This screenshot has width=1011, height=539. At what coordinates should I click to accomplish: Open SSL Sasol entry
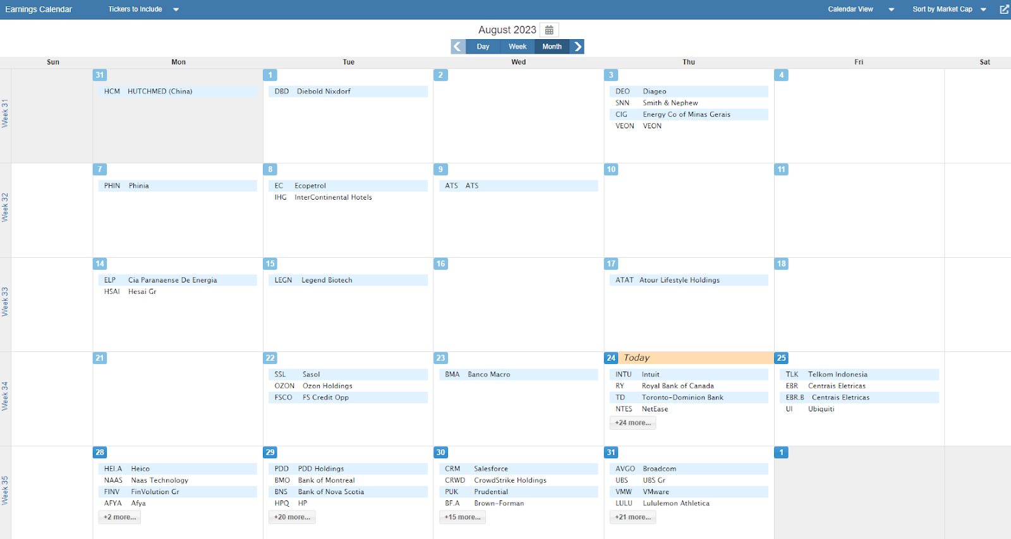click(348, 374)
